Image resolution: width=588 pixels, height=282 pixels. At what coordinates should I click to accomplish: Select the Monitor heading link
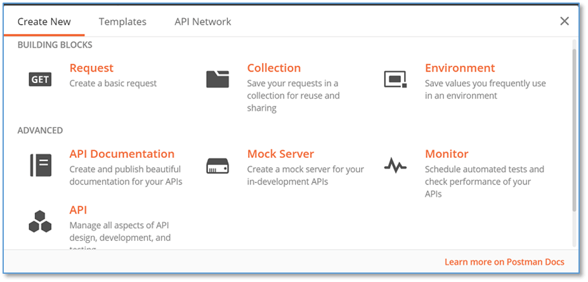tap(447, 154)
